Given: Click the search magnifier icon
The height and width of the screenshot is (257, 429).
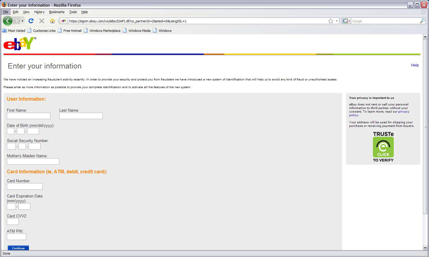Looking at the screenshot, I should tap(422, 21).
